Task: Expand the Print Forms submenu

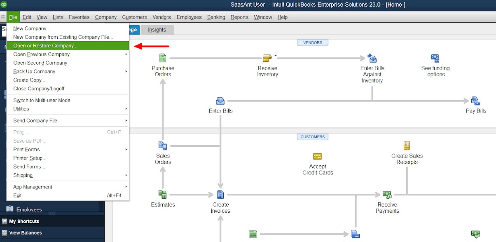Action: point(126,150)
